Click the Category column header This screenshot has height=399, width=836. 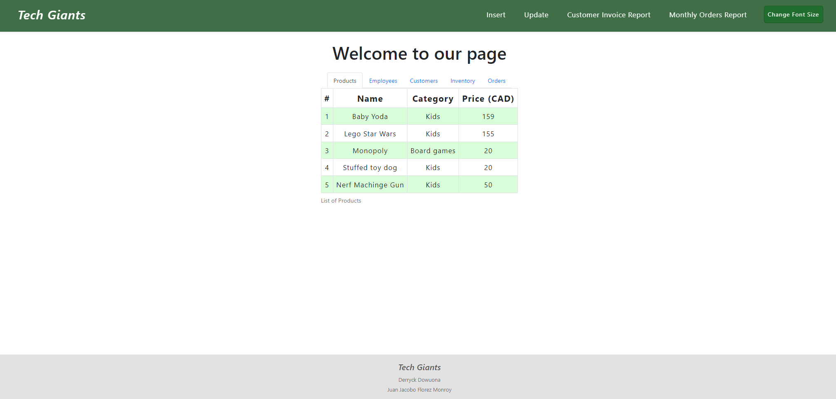(433, 98)
